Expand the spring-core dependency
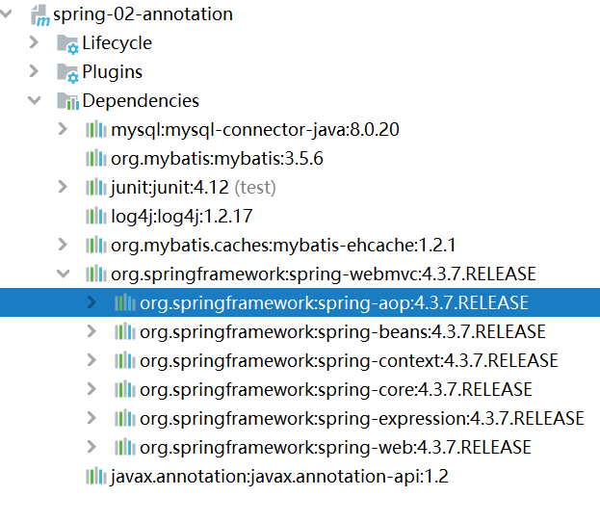 (91, 389)
